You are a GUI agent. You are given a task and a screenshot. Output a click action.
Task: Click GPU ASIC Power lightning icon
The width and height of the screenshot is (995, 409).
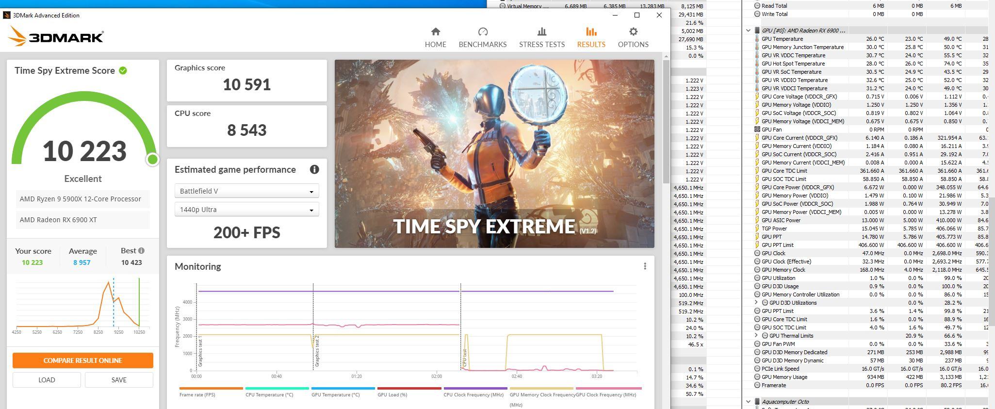pos(757,220)
